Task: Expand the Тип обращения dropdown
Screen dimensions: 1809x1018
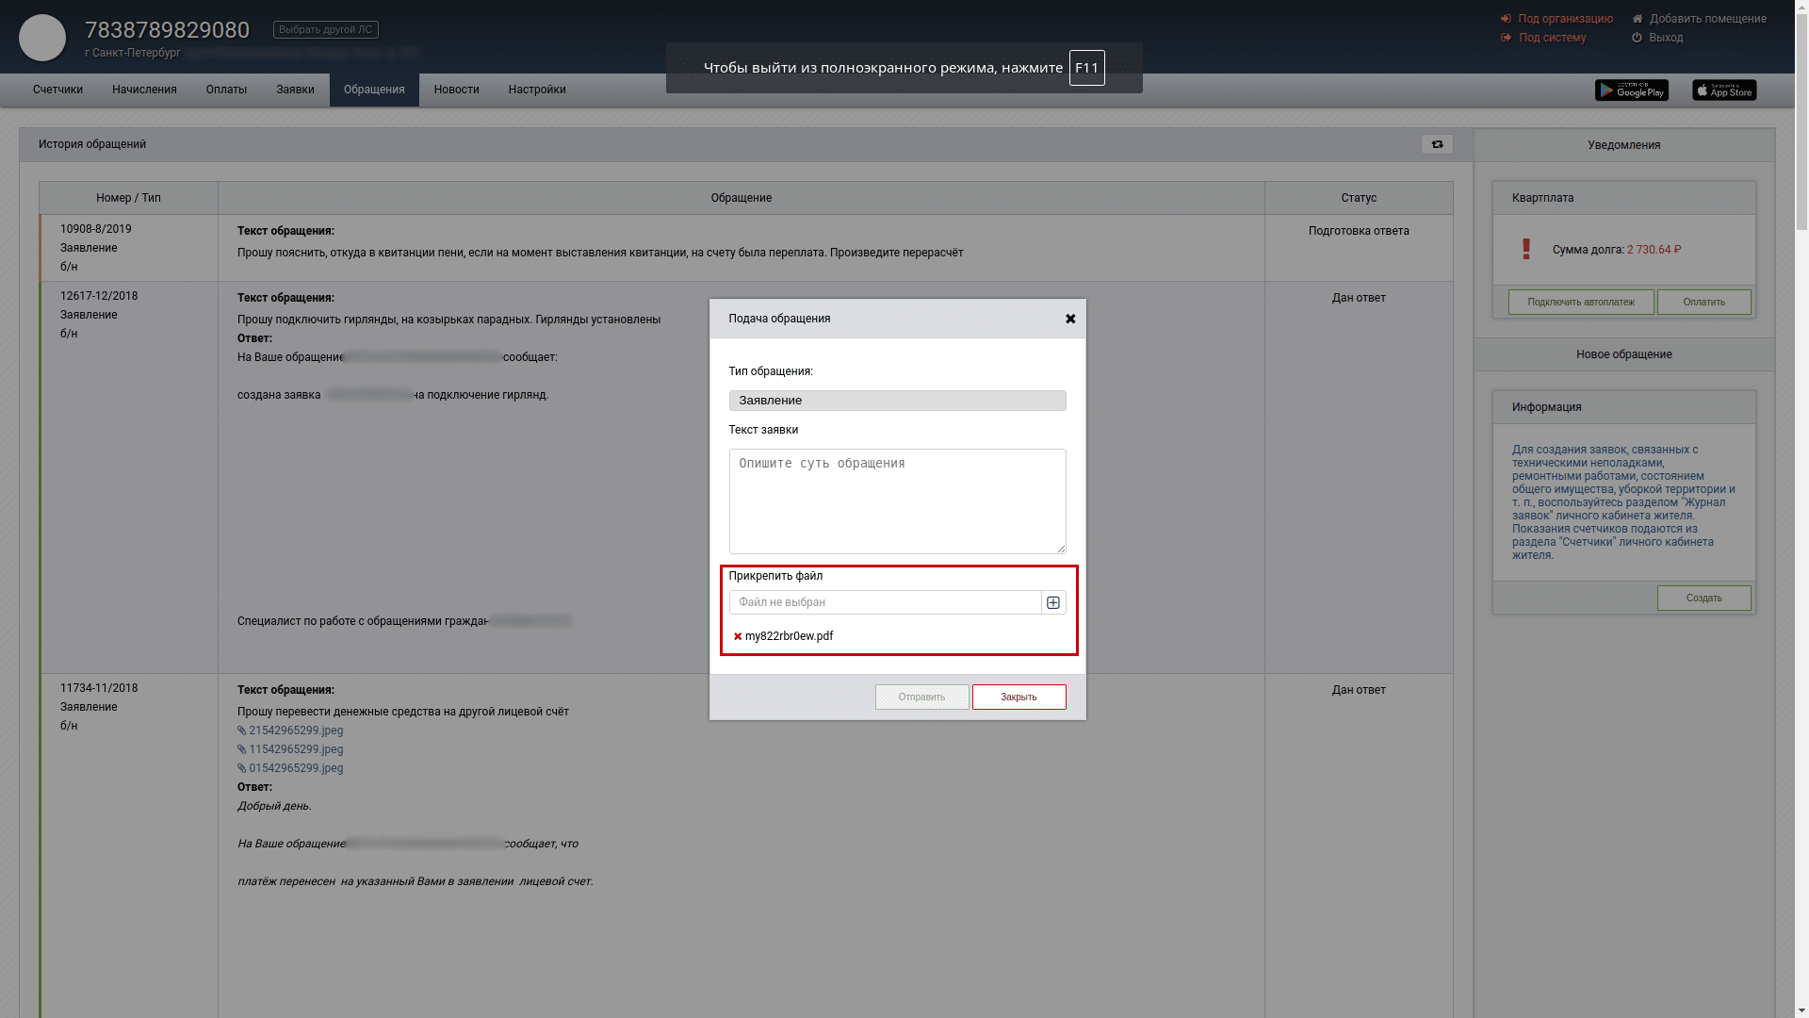Action: pyautogui.click(x=897, y=401)
